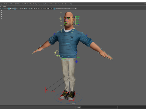
Task: Select the green eyebrows control in face picker
Action: 78,17
